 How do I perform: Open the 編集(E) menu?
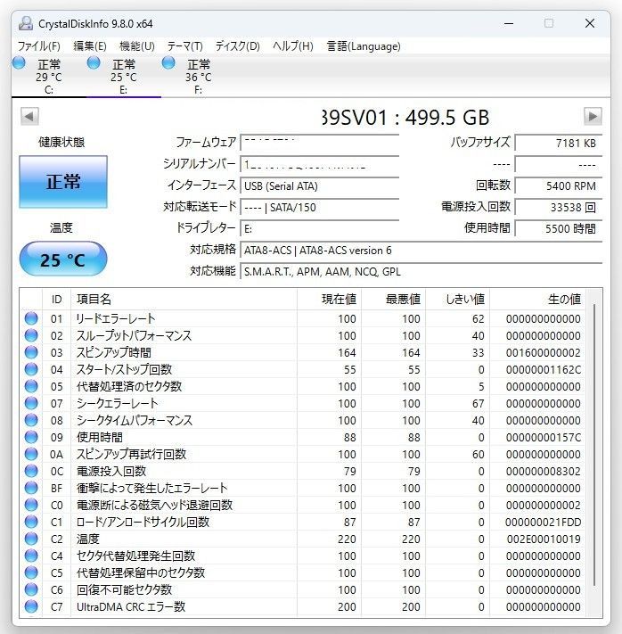(x=90, y=46)
